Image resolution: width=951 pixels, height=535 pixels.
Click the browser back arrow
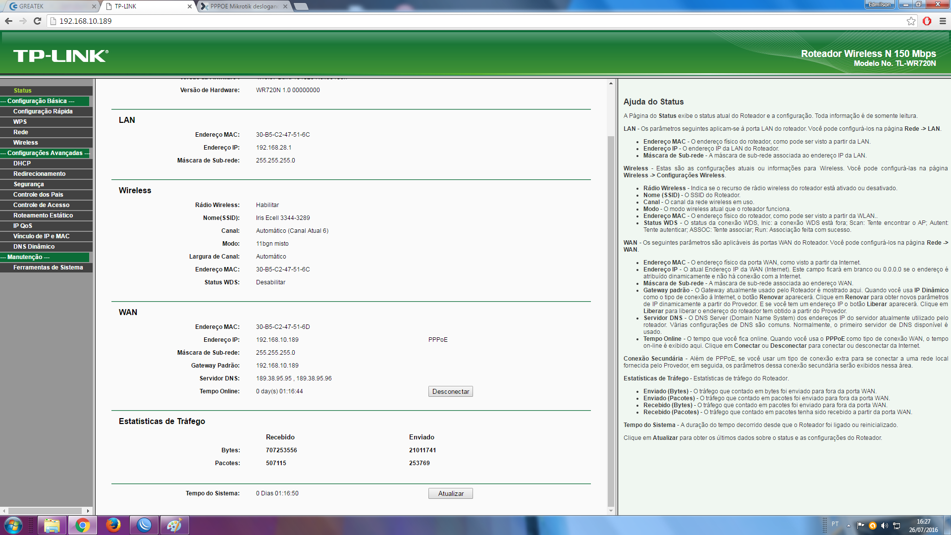[x=8, y=21]
